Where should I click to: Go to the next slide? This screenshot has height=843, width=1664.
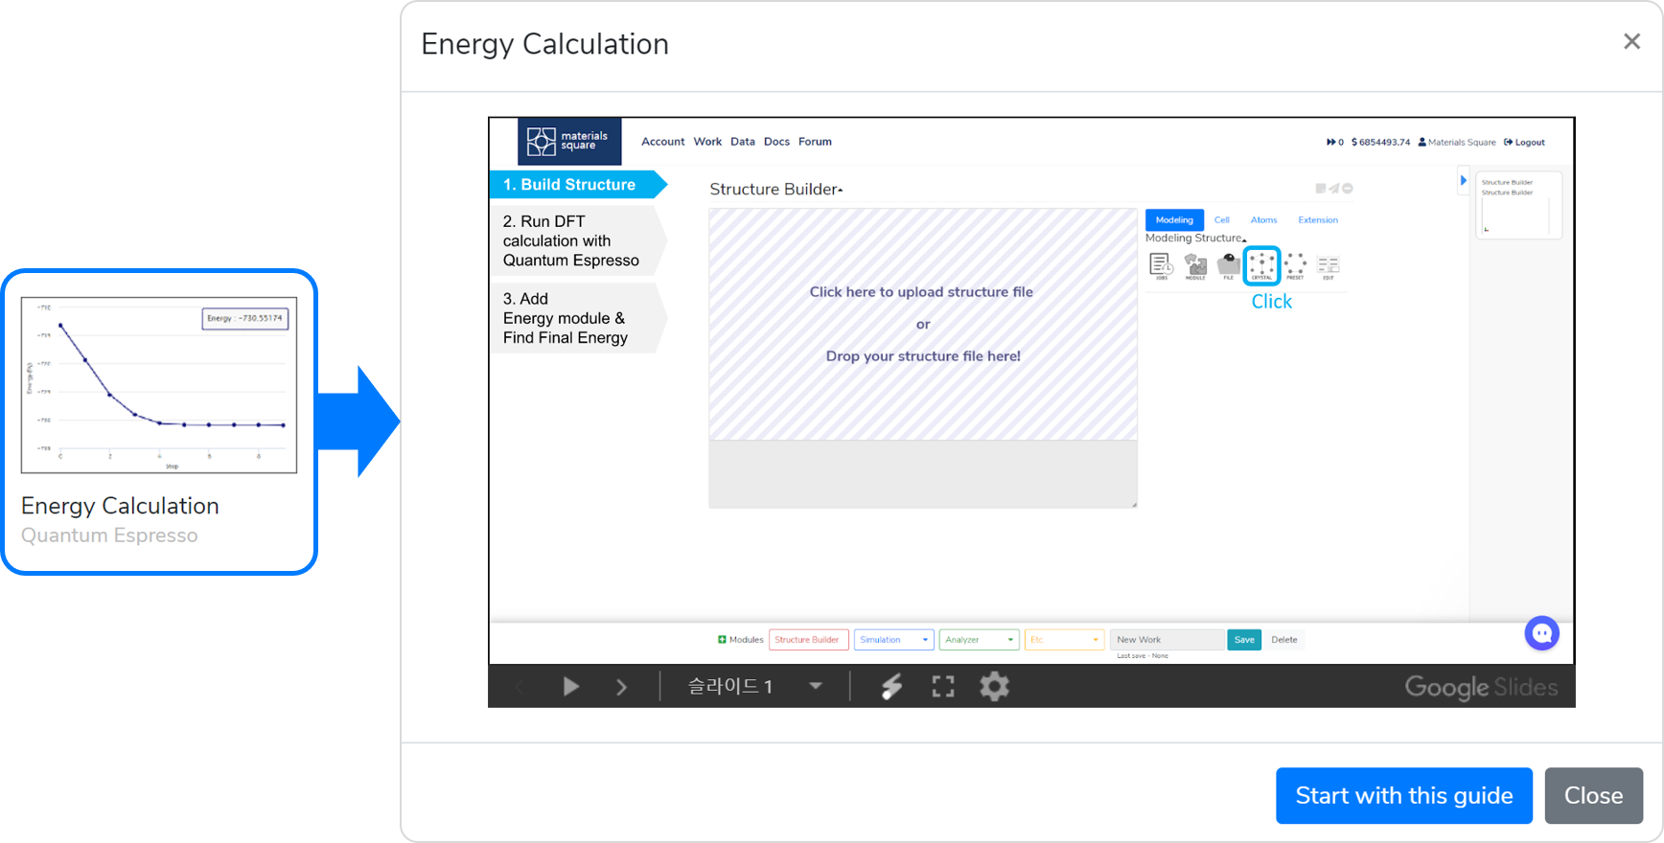(621, 686)
